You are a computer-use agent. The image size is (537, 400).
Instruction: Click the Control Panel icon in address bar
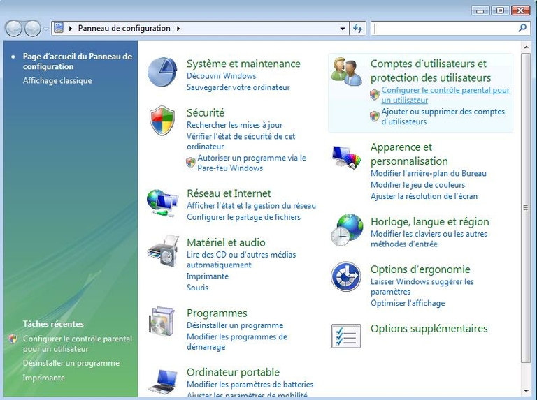tap(59, 28)
